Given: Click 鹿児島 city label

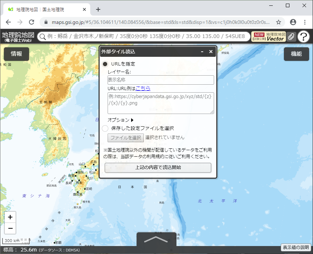Looking at the screenshot, I should click(78, 194).
